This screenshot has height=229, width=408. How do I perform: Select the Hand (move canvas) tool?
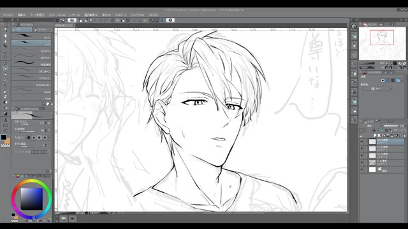coord(5,35)
